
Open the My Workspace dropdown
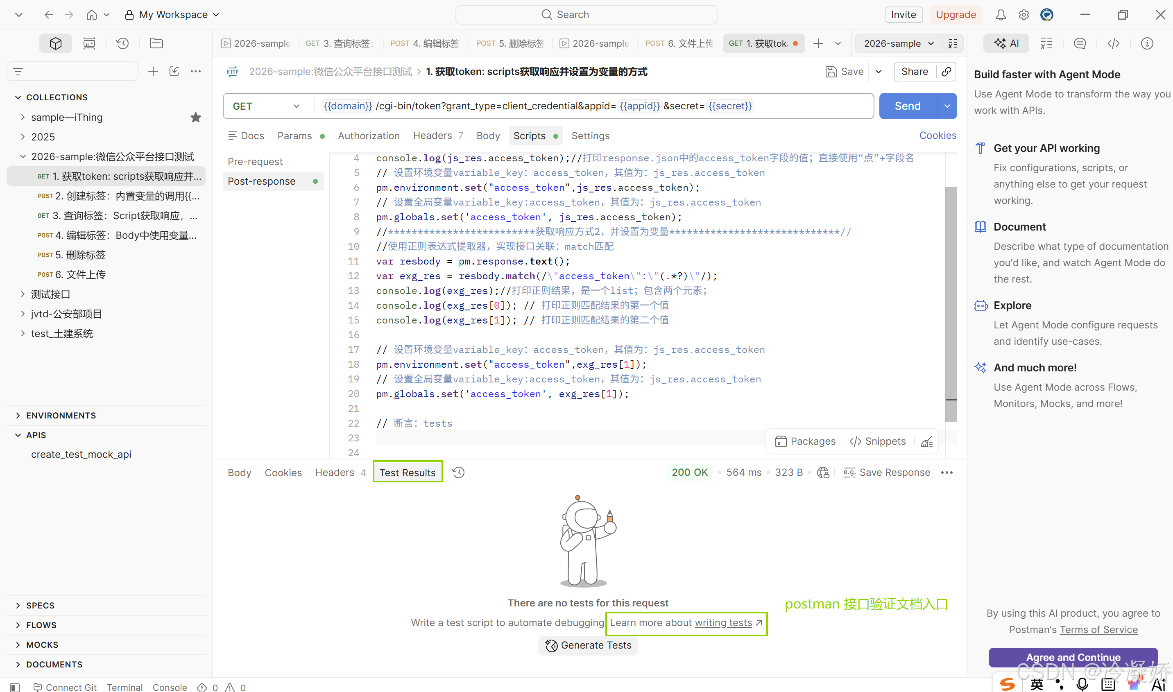172,15
